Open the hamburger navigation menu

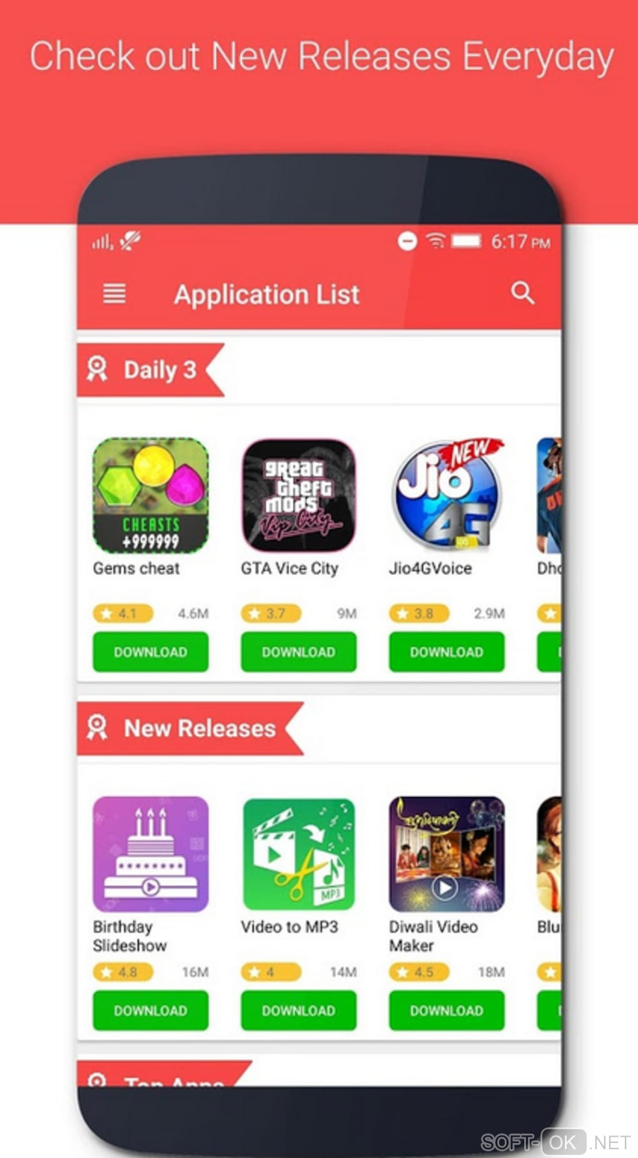point(114,293)
